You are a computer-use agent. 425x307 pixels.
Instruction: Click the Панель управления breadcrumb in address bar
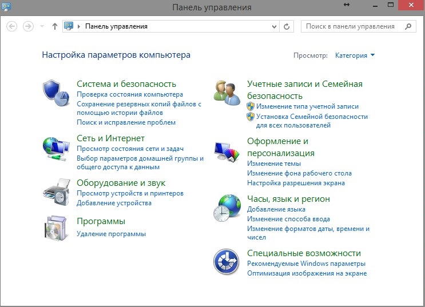[x=116, y=26]
